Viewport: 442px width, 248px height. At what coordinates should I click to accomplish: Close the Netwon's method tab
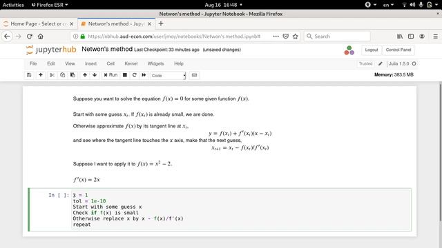pos(149,24)
